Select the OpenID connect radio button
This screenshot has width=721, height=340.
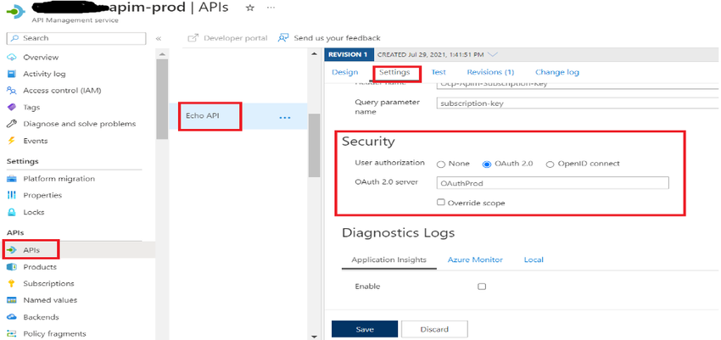point(550,164)
